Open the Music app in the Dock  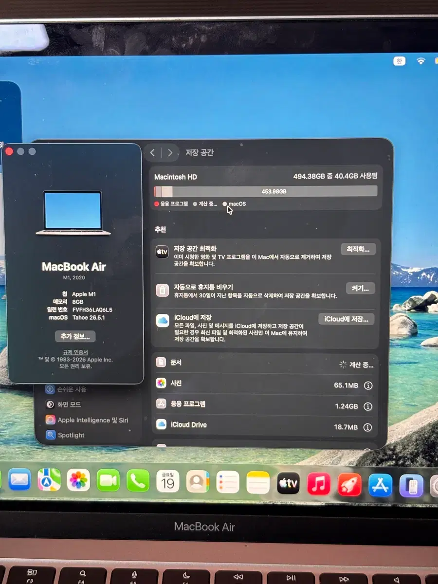tap(319, 484)
